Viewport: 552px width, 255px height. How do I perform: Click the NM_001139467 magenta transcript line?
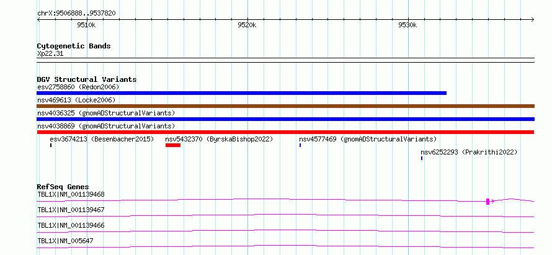285,215
